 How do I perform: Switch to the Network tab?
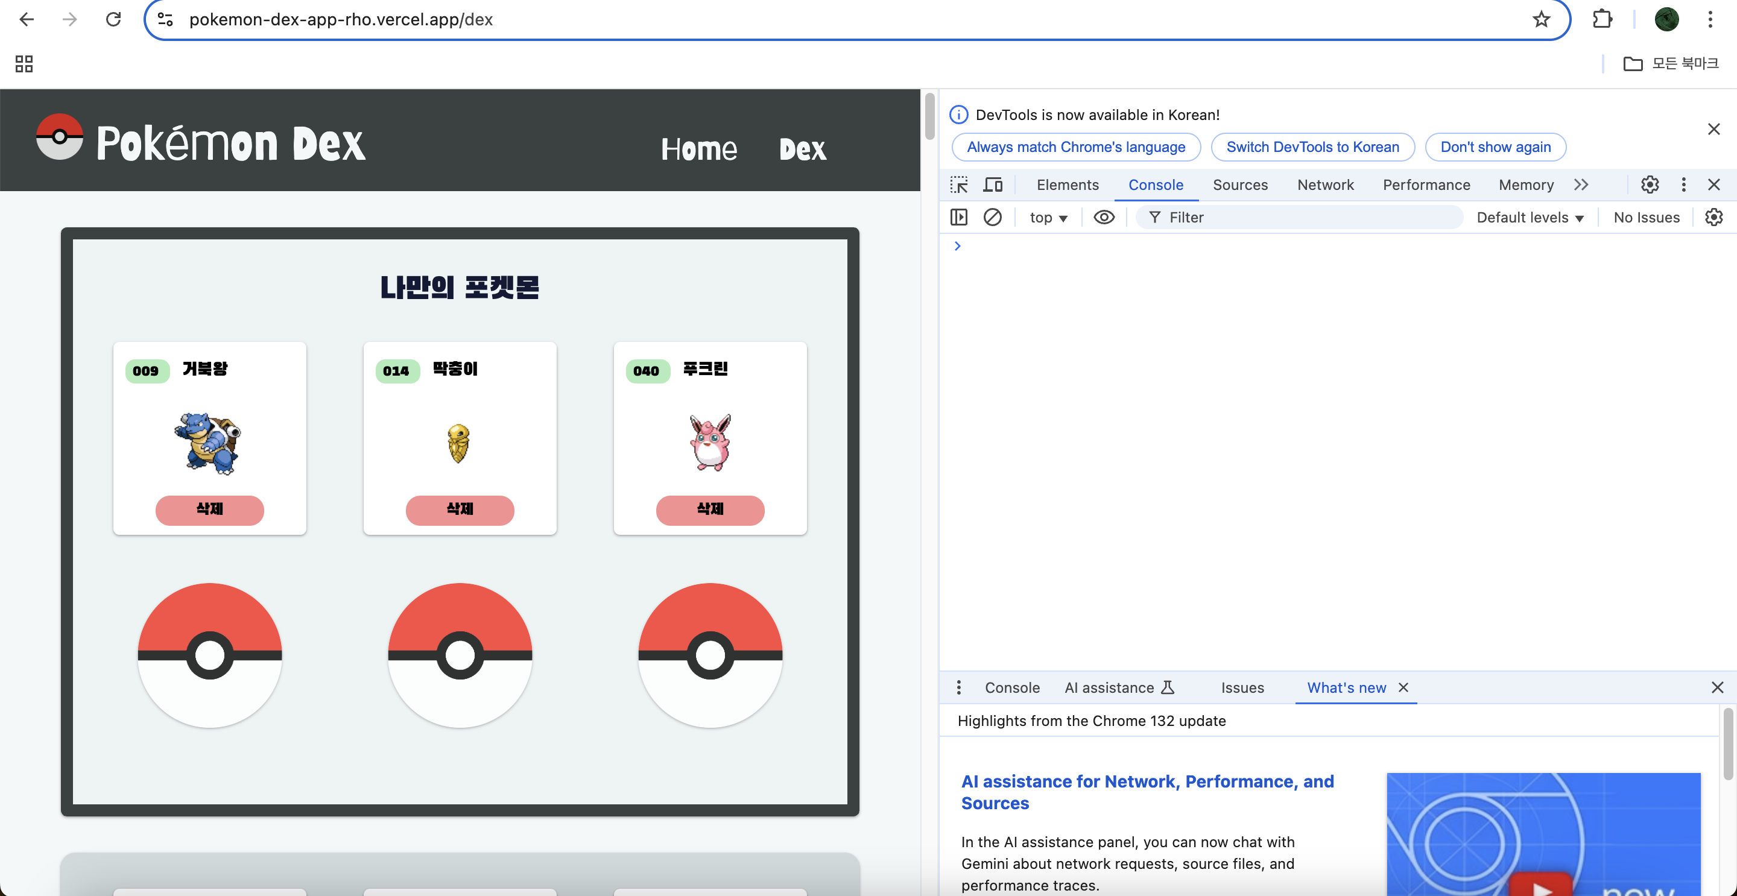click(x=1325, y=185)
